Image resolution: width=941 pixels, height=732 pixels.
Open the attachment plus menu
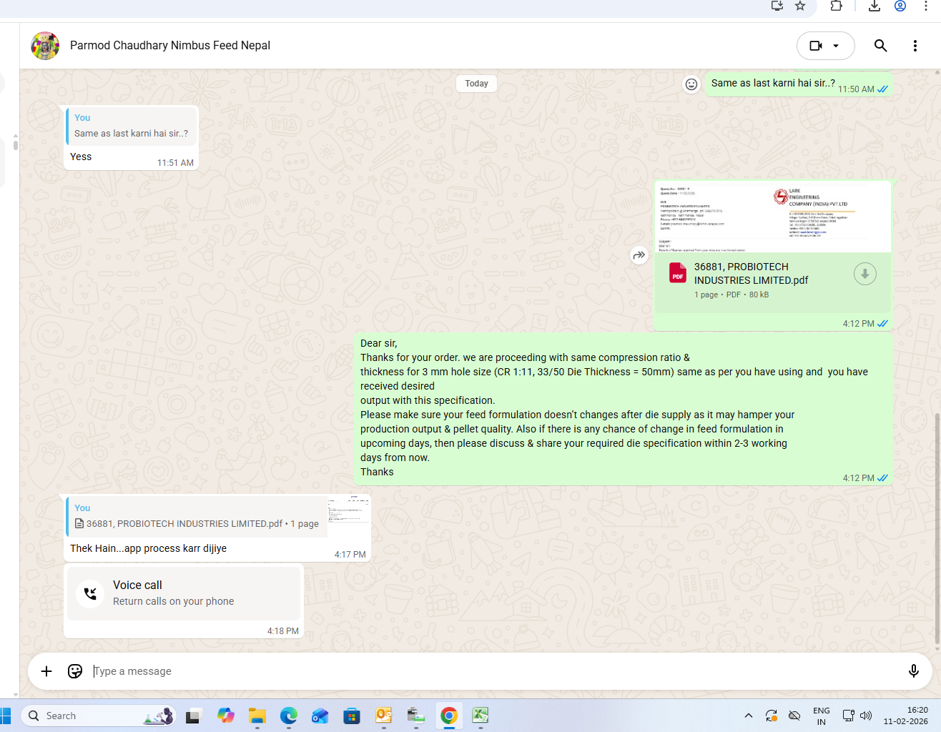[46, 671]
